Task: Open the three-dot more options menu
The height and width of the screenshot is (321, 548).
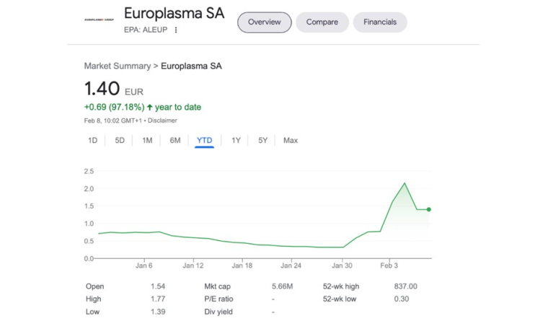Action: (176, 30)
